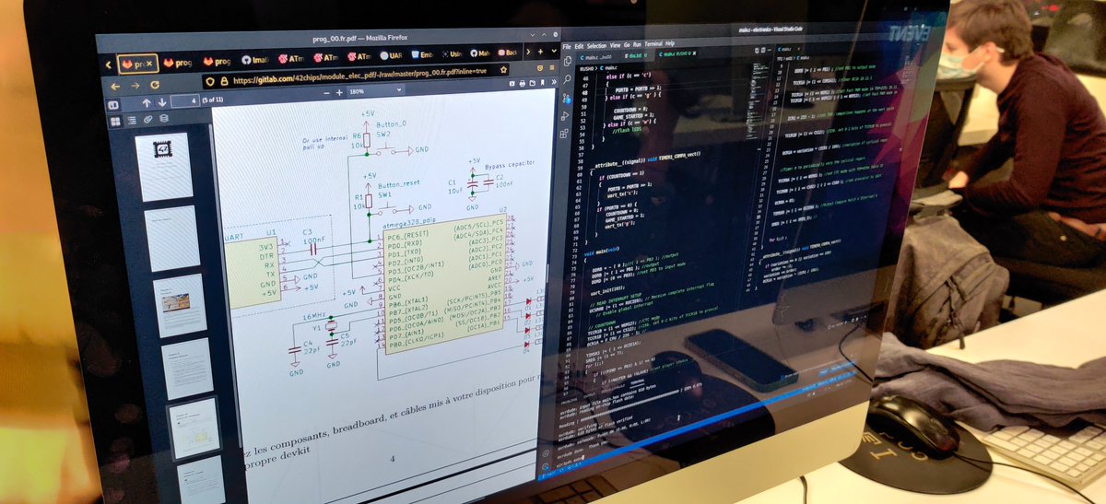
Task: Open the list of all tabs
Action: (554, 52)
